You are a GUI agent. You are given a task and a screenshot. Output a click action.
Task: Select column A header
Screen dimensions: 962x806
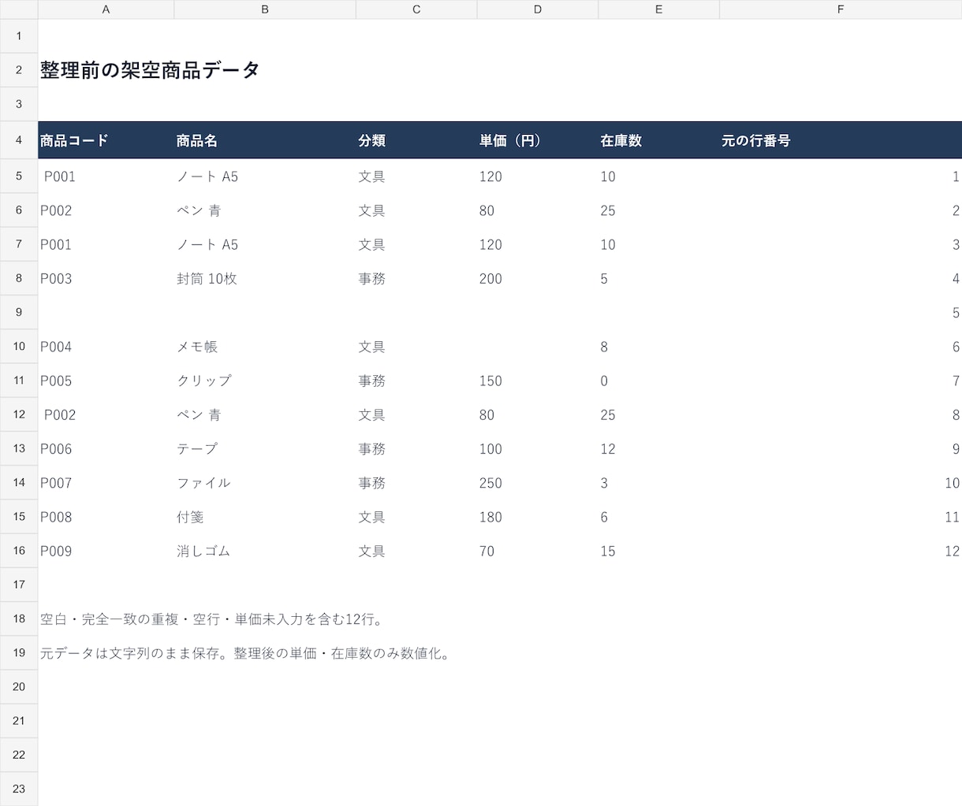(x=106, y=9)
